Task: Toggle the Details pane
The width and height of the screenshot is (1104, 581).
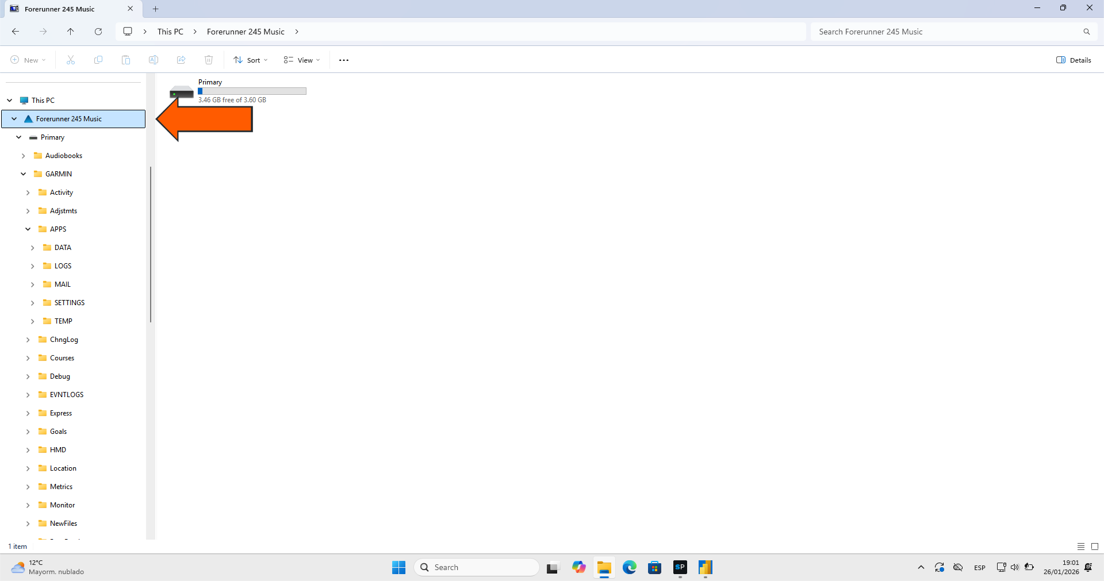Action: point(1074,60)
